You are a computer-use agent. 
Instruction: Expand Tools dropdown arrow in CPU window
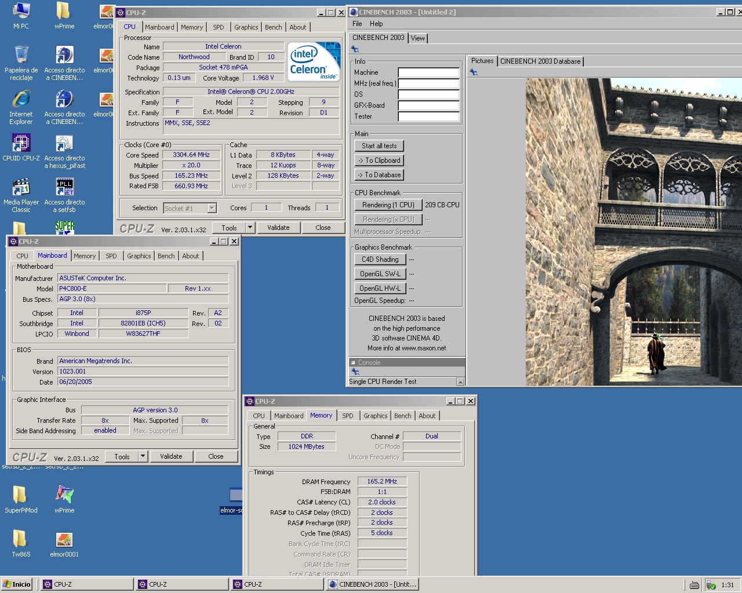(250, 228)
